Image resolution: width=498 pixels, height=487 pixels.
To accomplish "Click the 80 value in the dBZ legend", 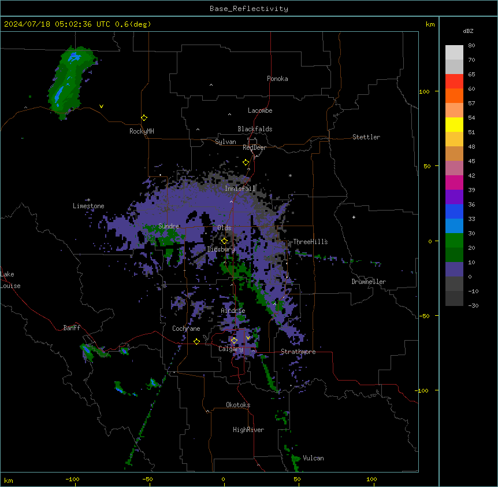I will [x=471, y=46].
